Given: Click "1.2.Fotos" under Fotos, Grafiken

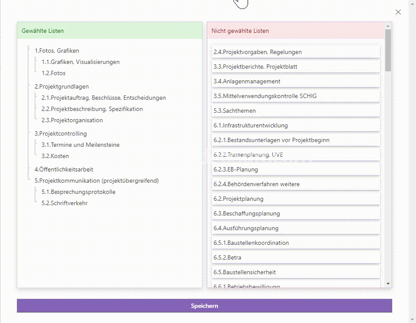Looking at the screenshot, I should coord(54,73).
